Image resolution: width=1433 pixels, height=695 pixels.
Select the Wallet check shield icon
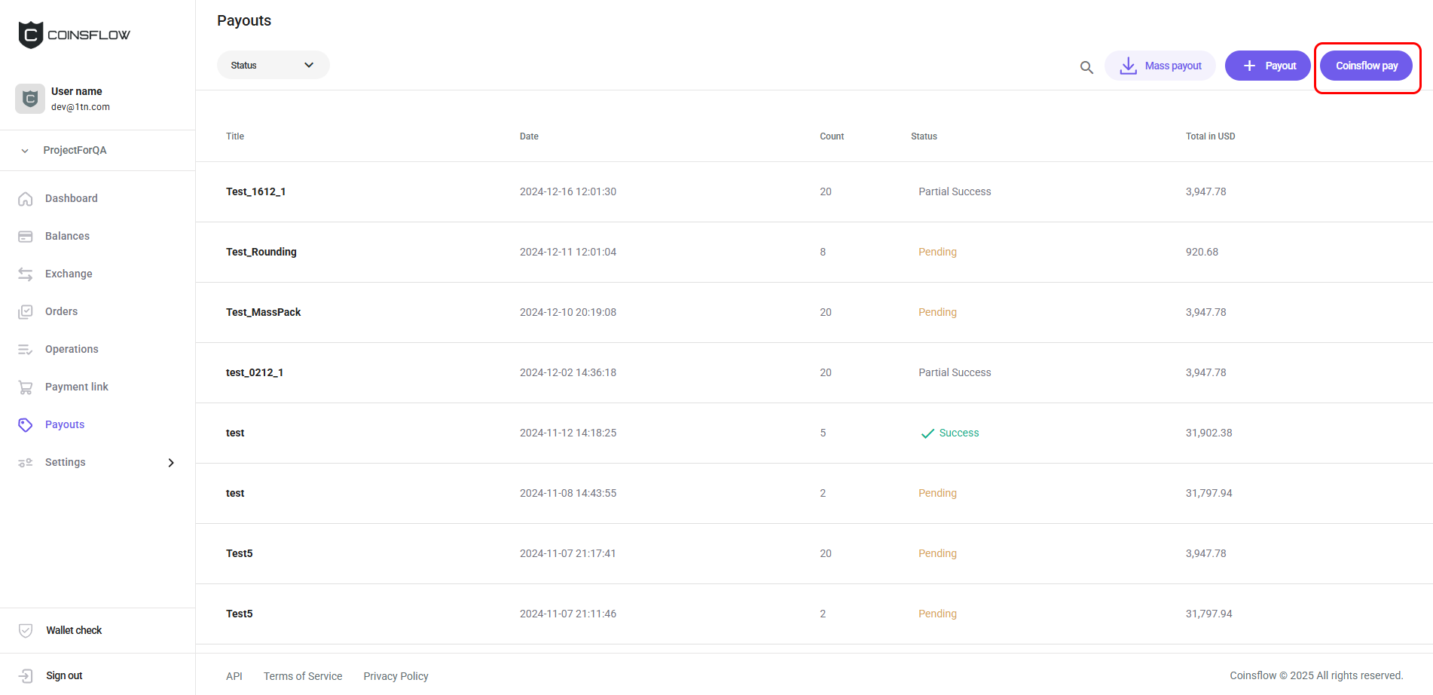point(26,630)
